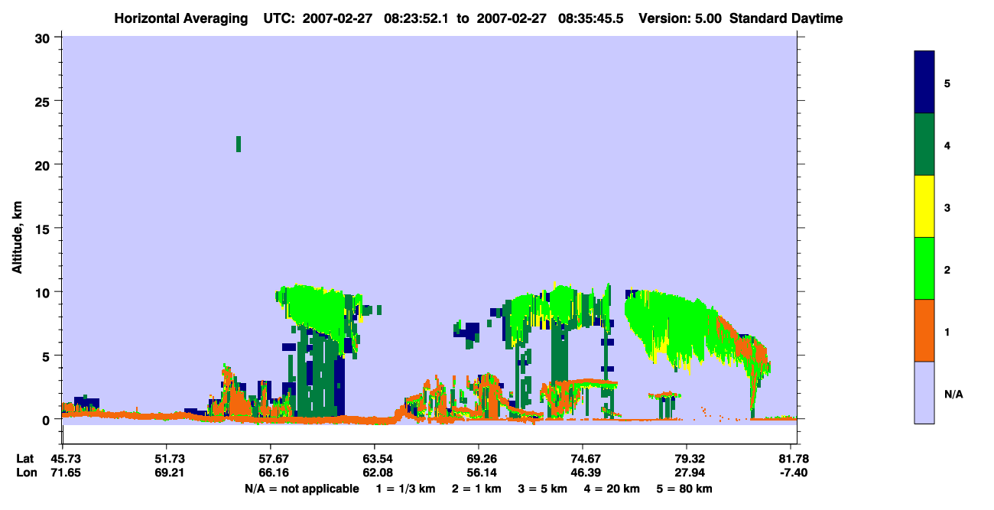Click the number '1' label beside the orange swatch
Viewport: 994px width, 510px height.
(947, 333)
